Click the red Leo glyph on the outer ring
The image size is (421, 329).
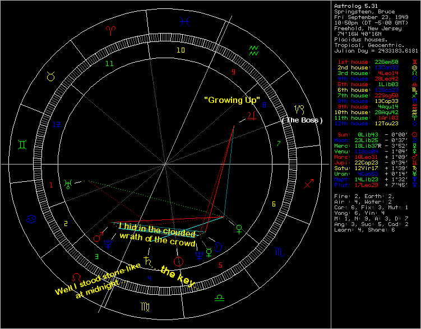tap(77, 277)
